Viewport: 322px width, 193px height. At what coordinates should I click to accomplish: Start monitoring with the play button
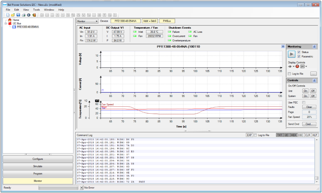point(291,54)
